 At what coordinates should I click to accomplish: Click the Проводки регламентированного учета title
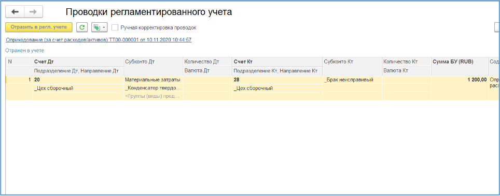pos(148,12)
